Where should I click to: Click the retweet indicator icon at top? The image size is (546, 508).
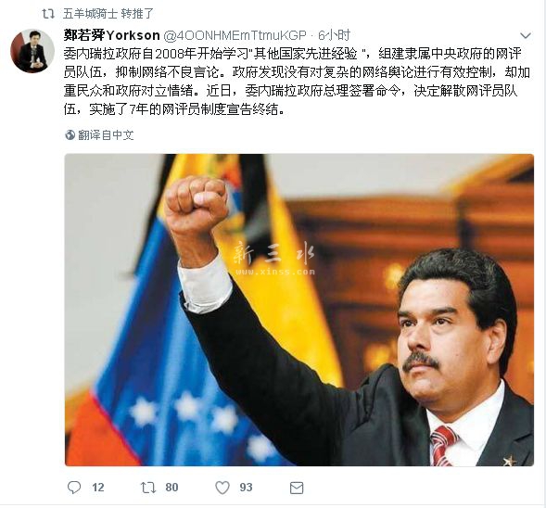pyautogui.click(x=48, y=14)
